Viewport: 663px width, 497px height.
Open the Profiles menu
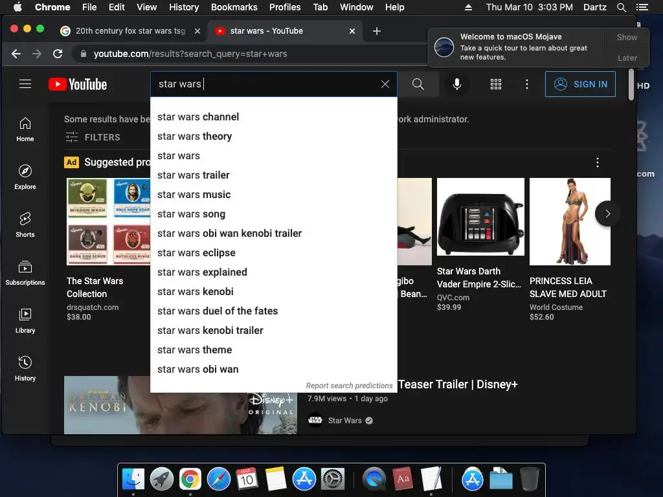click(x=285, y=7)
